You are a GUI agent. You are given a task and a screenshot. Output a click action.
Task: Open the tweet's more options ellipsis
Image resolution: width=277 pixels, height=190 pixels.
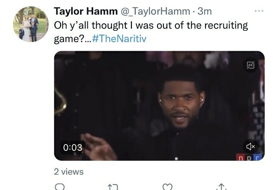pyautogui.click(x=259, y=12)
